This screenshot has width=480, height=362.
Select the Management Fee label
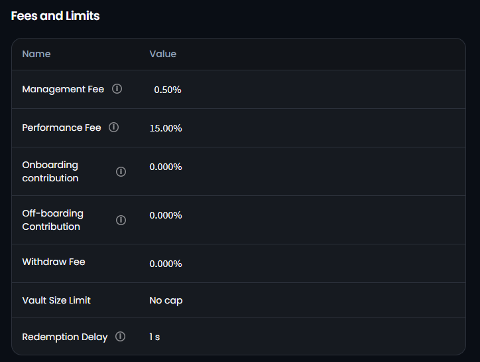point(63,89)
